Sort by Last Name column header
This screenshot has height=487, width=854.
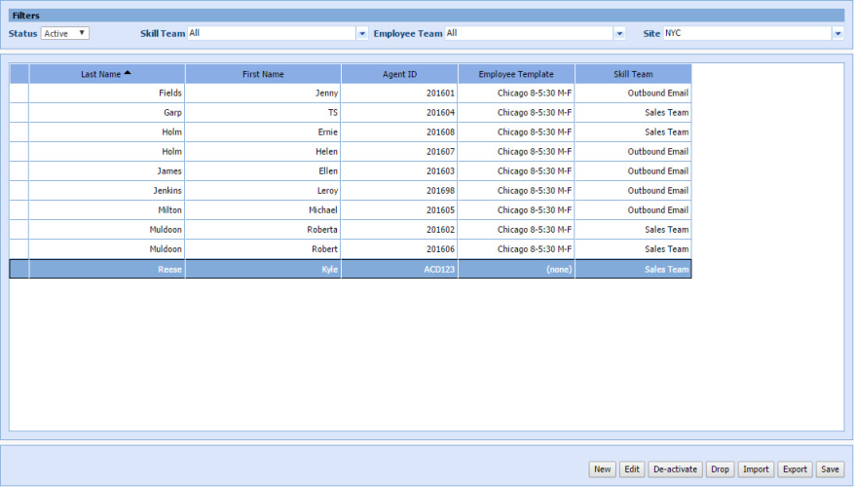point(106,74)
